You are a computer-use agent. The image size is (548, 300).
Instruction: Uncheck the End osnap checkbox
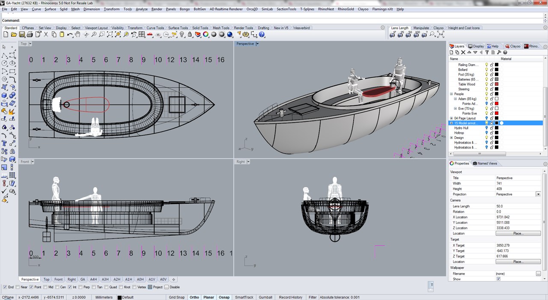[x=5, y=287]
